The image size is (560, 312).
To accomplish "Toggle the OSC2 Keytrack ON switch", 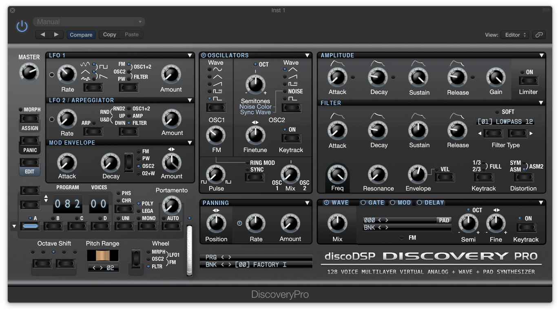I will (291, 138).
